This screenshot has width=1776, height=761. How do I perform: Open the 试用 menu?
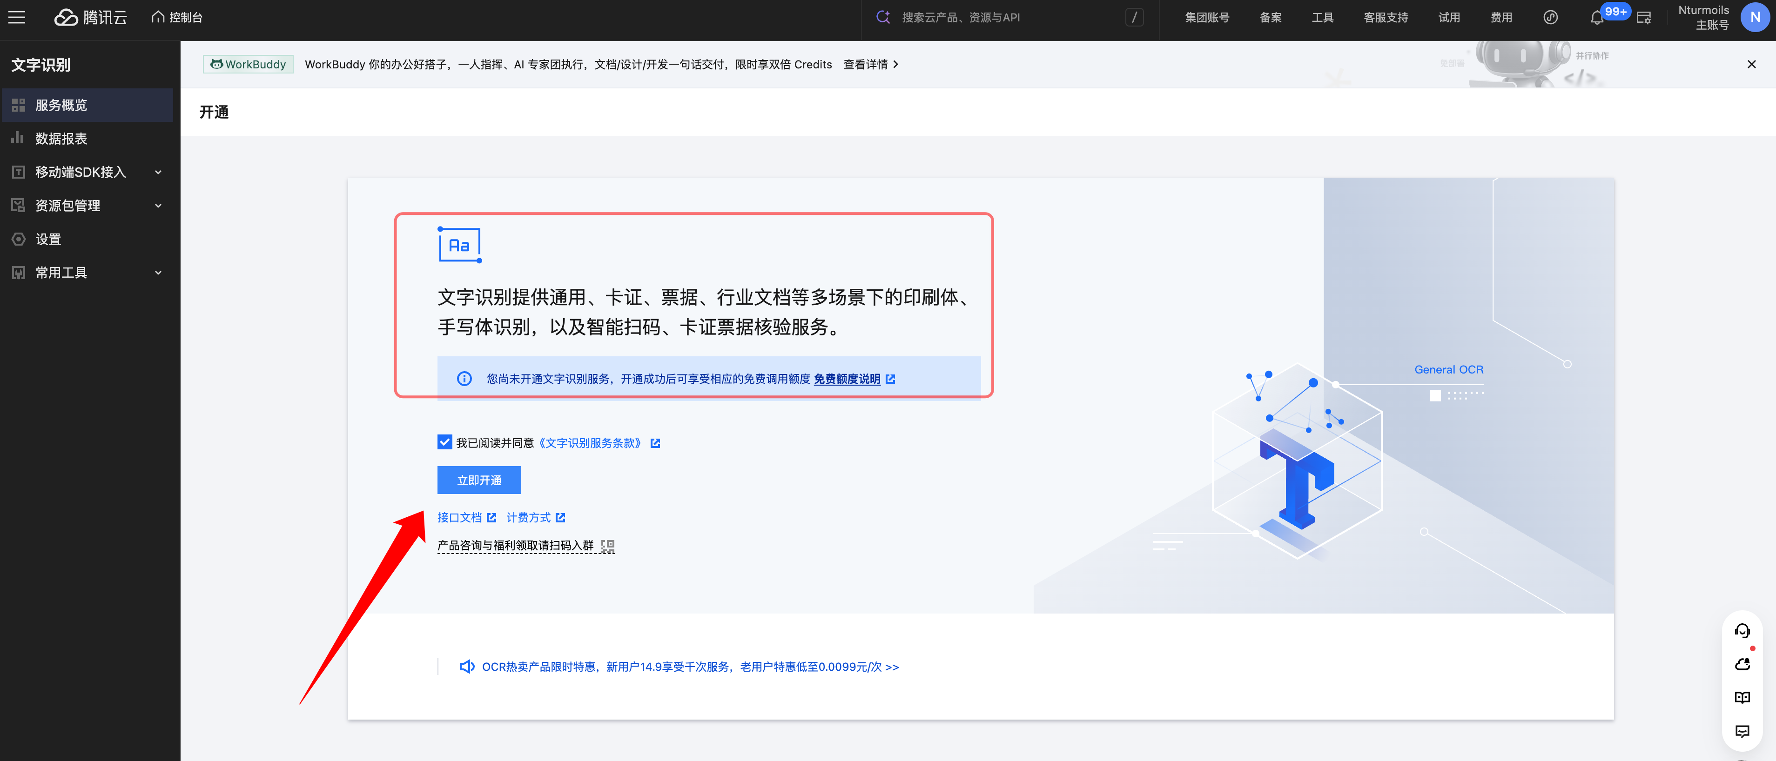(x=1448, y=17)
